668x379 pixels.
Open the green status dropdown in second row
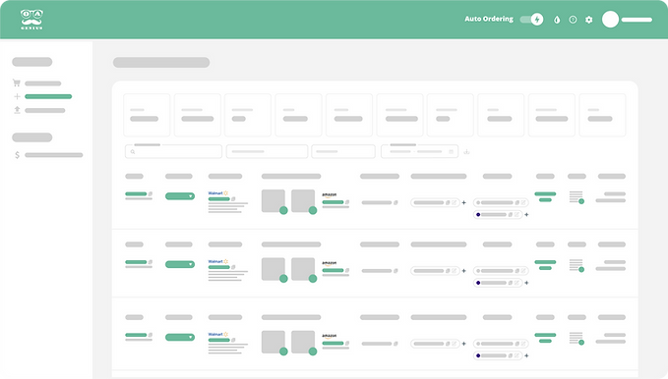coord(180,264)
